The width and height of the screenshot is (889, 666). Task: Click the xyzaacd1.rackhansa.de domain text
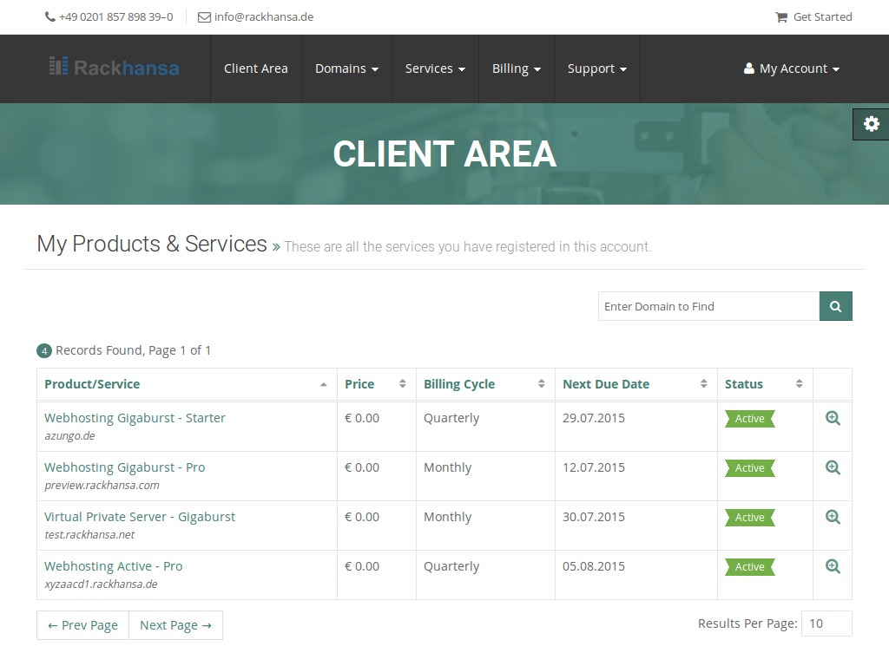(x=101, y=584)
